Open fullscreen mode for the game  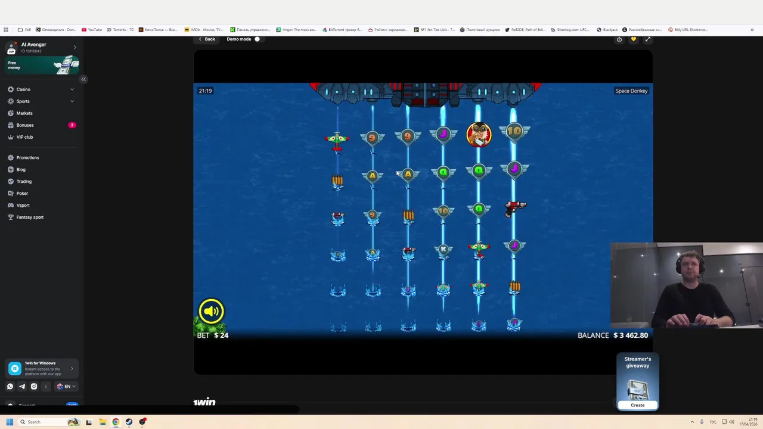[x=647, y=39]
